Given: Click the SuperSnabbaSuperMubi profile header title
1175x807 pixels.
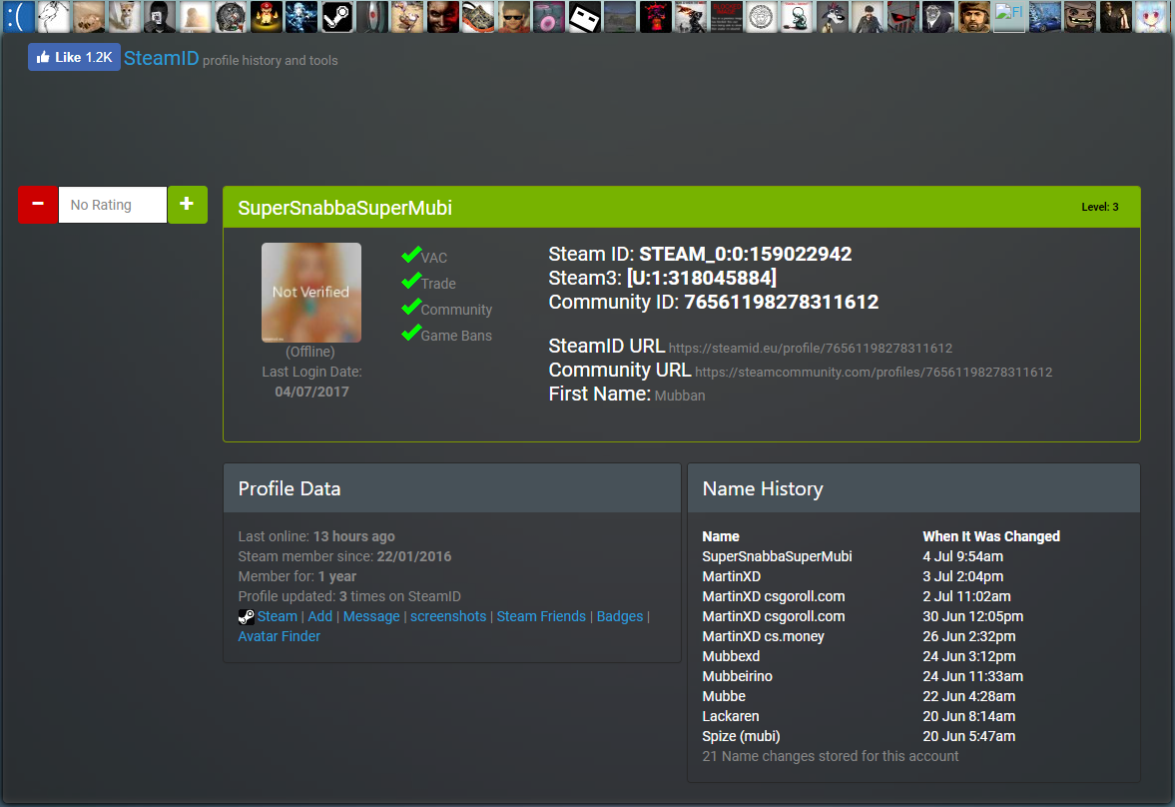Looking at the screenshot, I should pyautogui.click(x=344, y=208).
